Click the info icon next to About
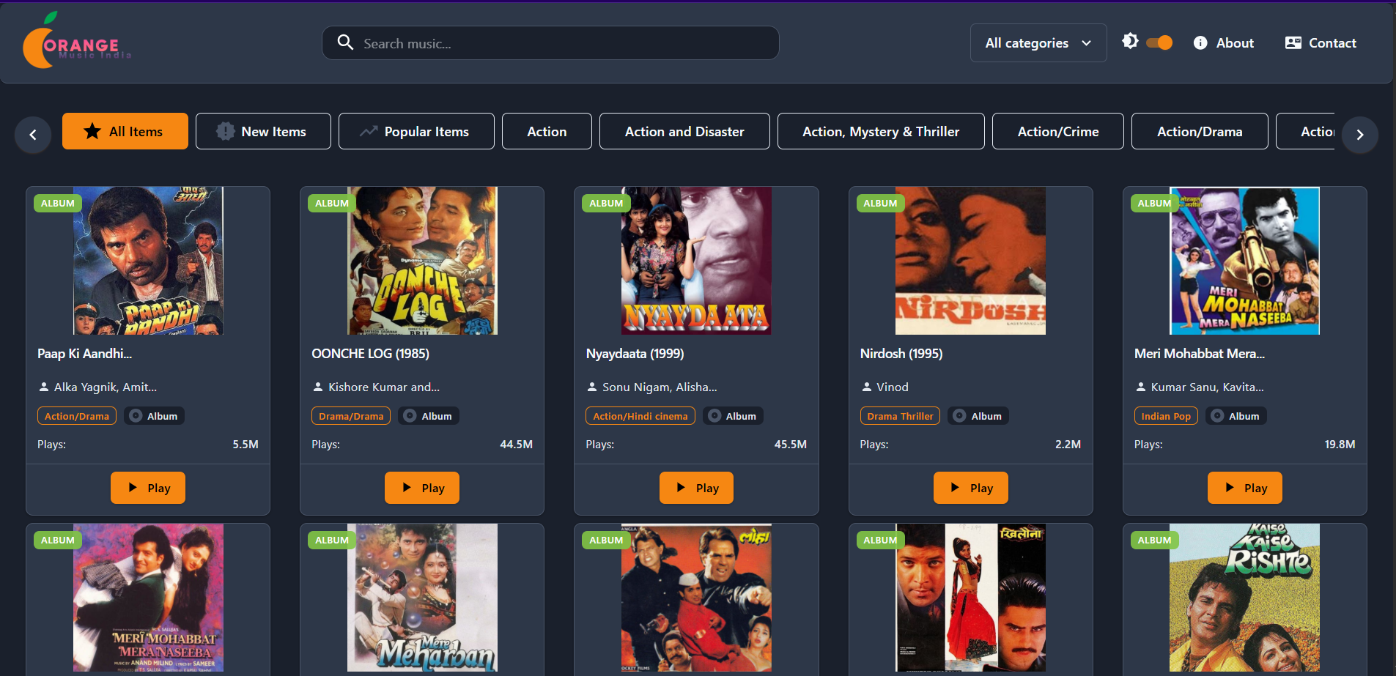The image size is (1396, 676). [x=1200, y=42]
